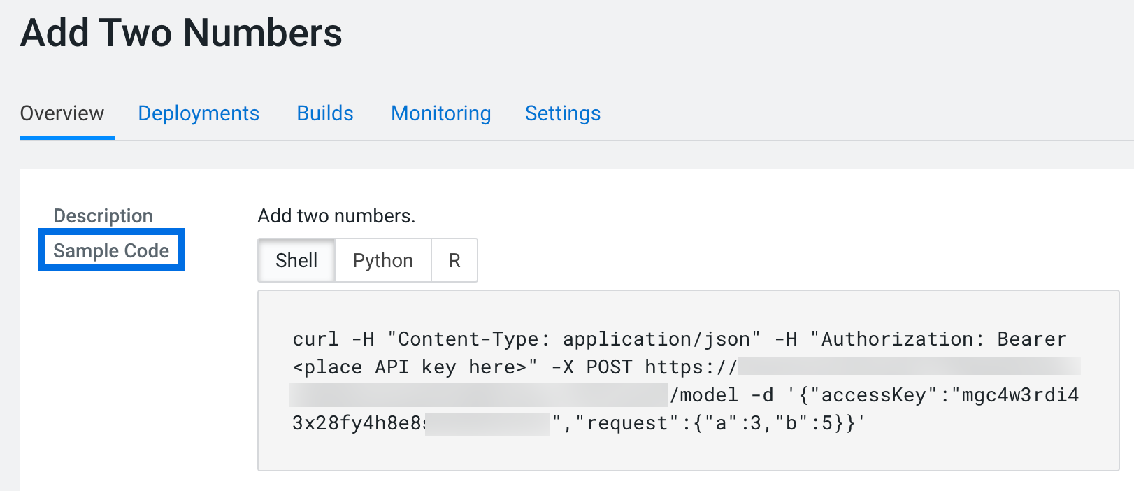Click the 'Content-Type: application/json' header text
This screenshot has width=1134, height=491.
[573, 339]
